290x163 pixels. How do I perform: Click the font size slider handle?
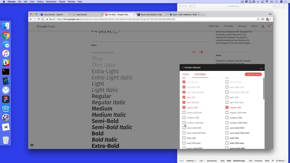pyautogui.click(x=202, y=52)
